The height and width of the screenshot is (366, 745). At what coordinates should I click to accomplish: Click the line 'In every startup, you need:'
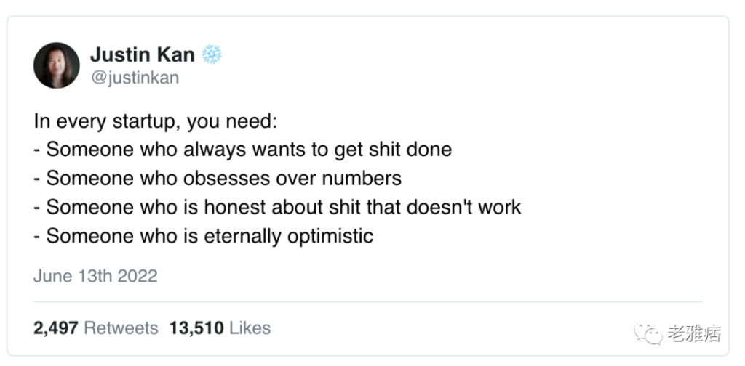(156, 122)
